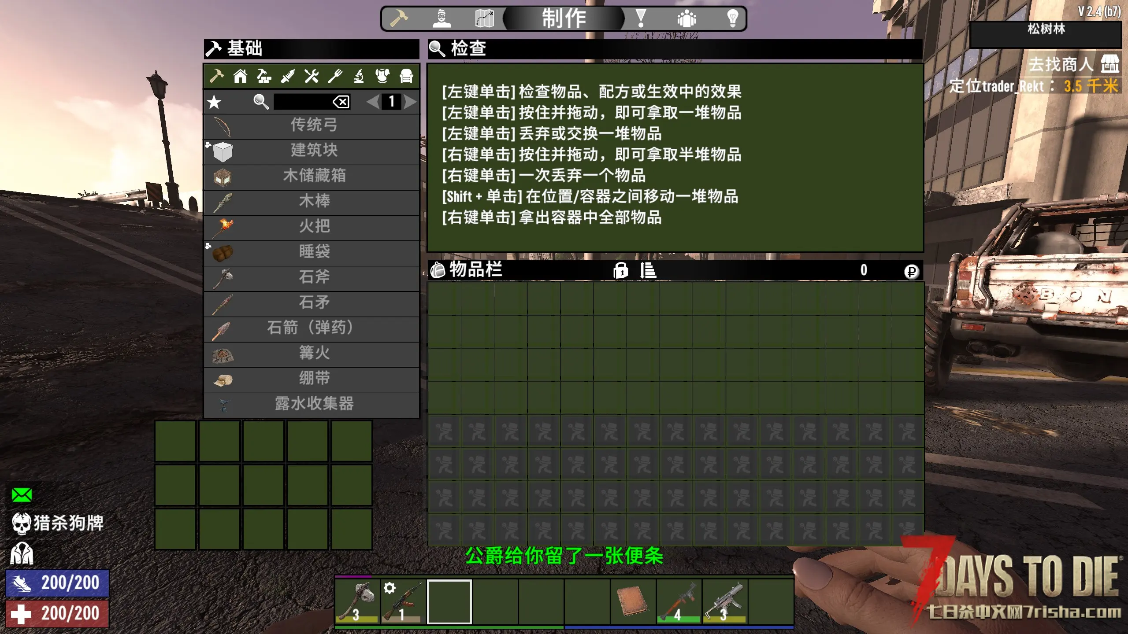Go to next recipe page arrow
The width and height of the screenshot is (1128, 634).
(x=411, y=102)
